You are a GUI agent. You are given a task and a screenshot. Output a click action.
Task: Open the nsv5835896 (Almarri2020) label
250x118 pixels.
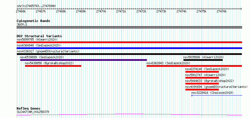click(203, 57)
